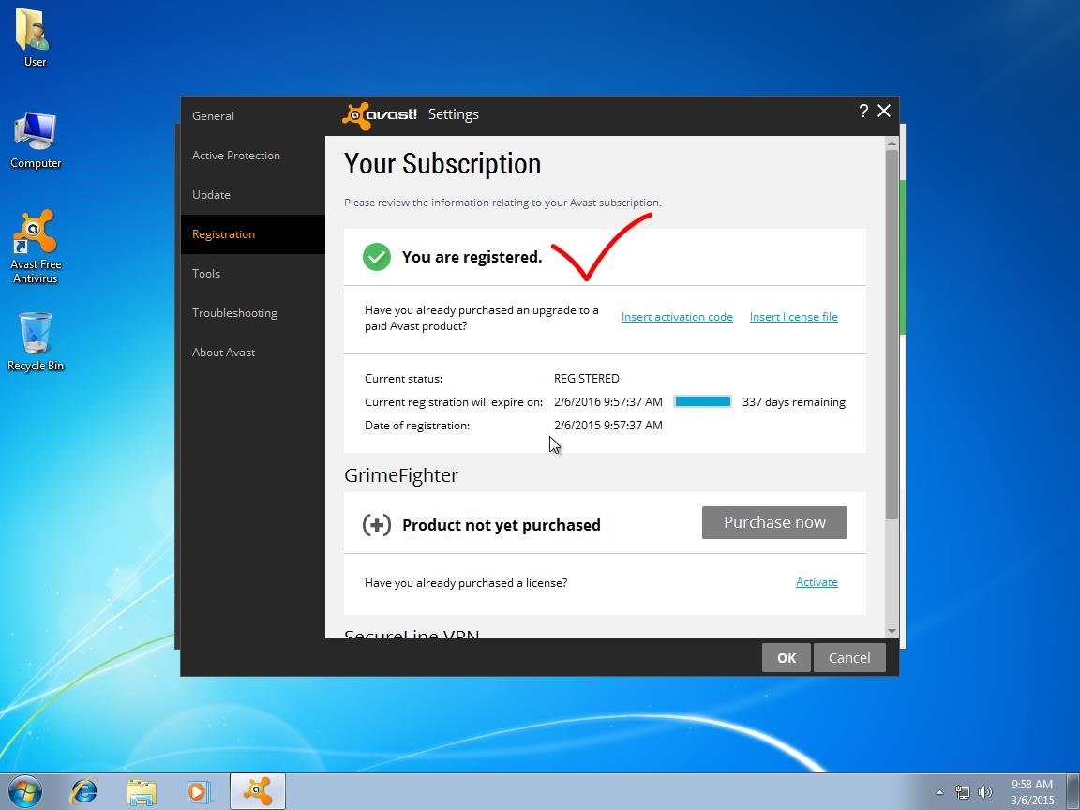Click the 'GrimeFighter' section heading

(401, 475)
